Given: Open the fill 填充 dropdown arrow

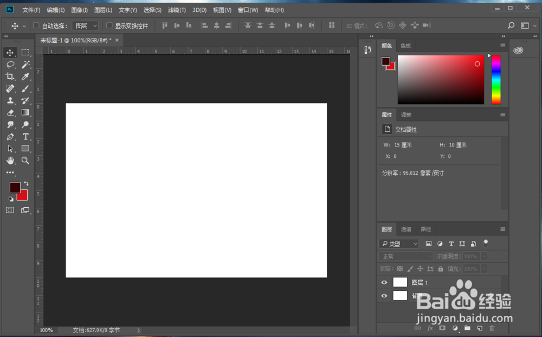Looking at the screenshot, I should click(x=484, y=269).
